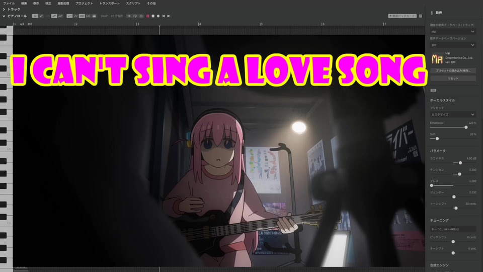Open the 表示 menu
Viewport: 483px width, 272px height.
36,4
